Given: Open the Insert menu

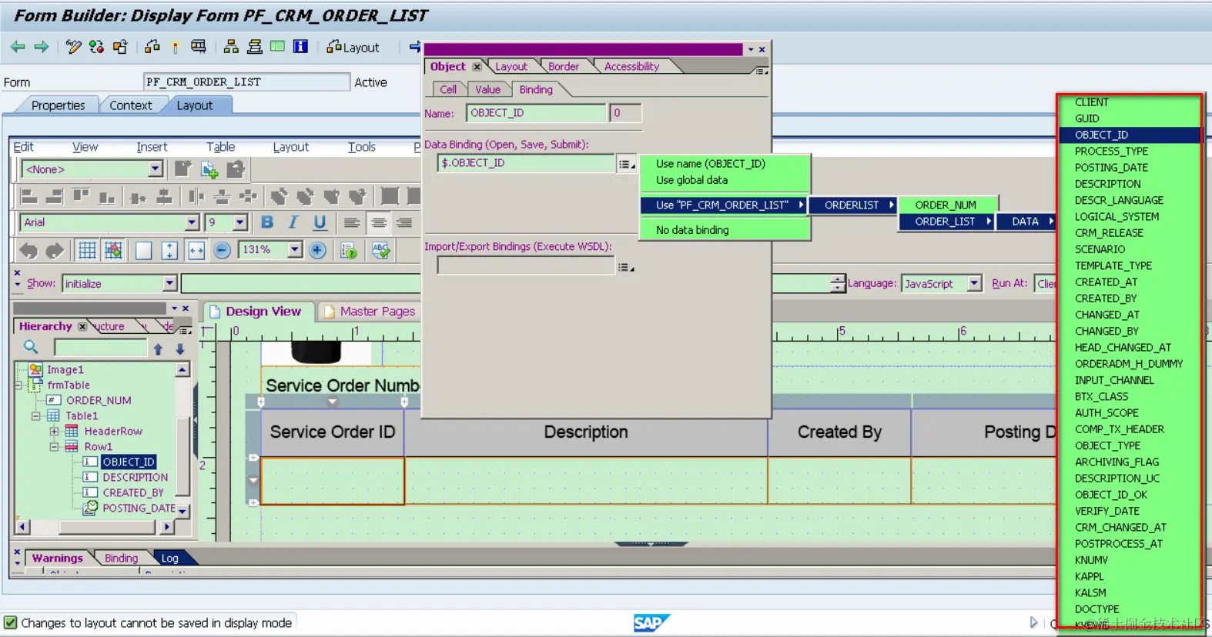Looking at the screenshot, I should tap(152, 147).
